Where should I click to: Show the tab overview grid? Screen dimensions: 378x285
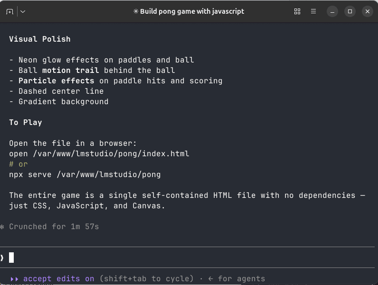tap(297, 11)
